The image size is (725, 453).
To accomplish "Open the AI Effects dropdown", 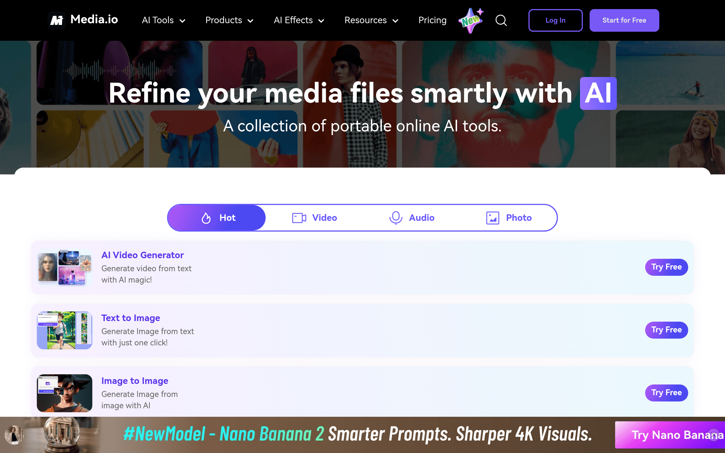I will (x=299, y=20).
